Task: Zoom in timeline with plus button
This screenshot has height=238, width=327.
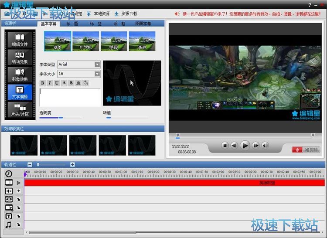Action: click(72, 165)
